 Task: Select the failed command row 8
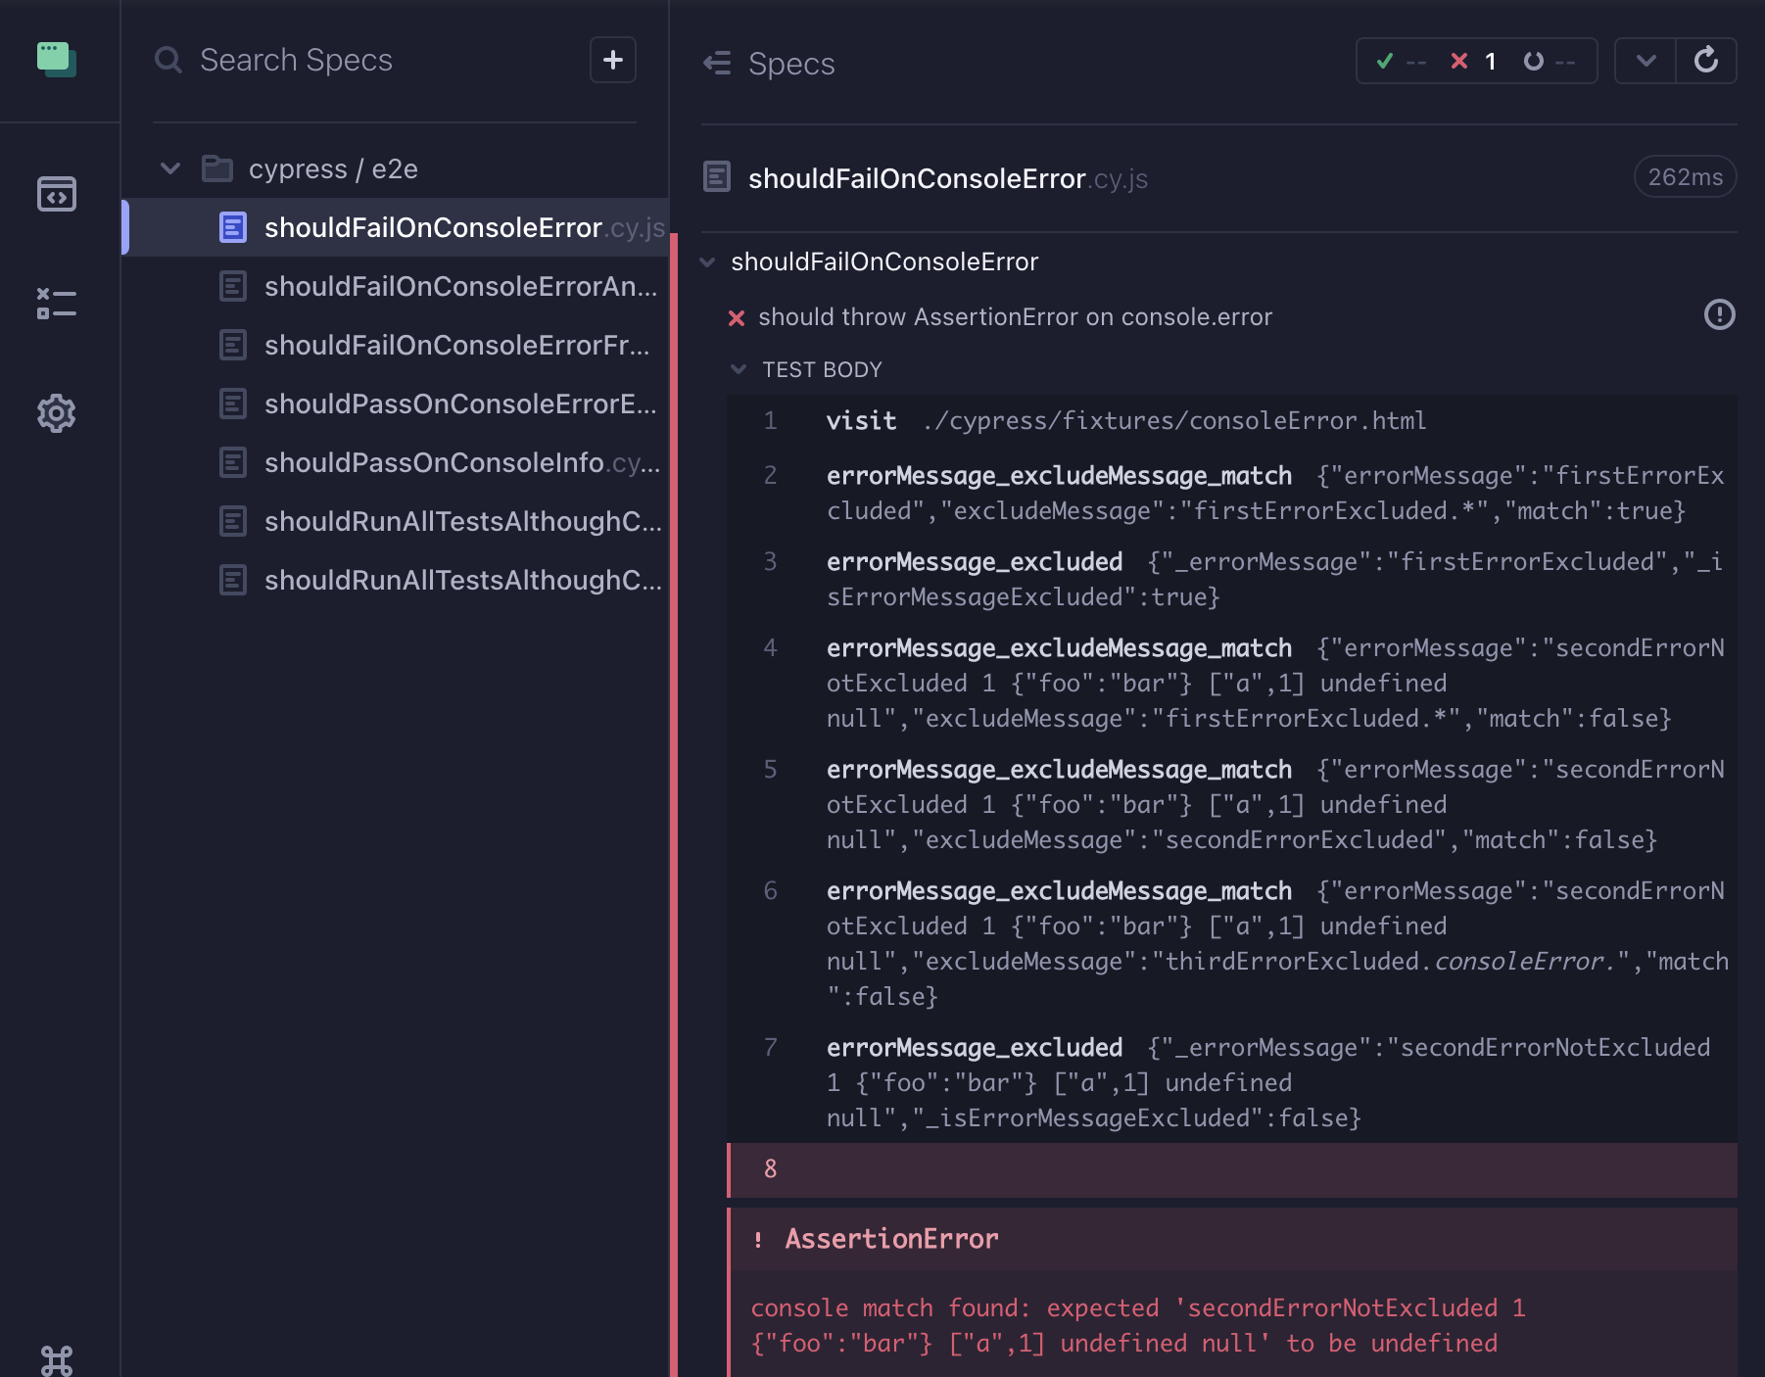coord(1232,1169)
